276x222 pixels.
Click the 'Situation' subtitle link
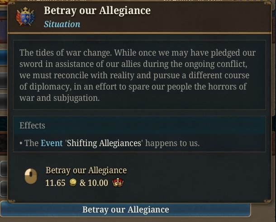[x=62, y=24]
